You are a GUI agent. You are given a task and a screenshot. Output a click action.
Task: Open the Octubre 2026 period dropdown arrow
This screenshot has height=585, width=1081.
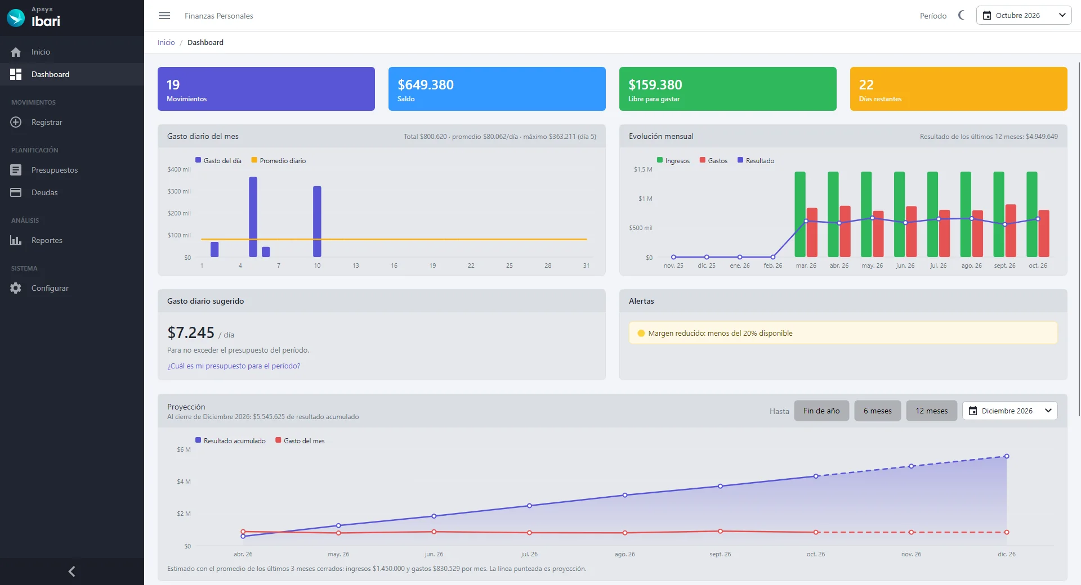coord(1062,15)
